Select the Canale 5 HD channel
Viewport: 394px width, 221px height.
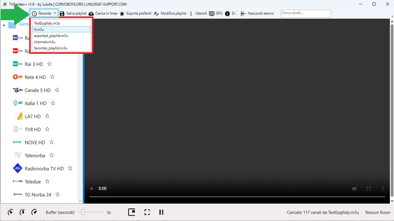pyautogui.click(x=38, y=90)
